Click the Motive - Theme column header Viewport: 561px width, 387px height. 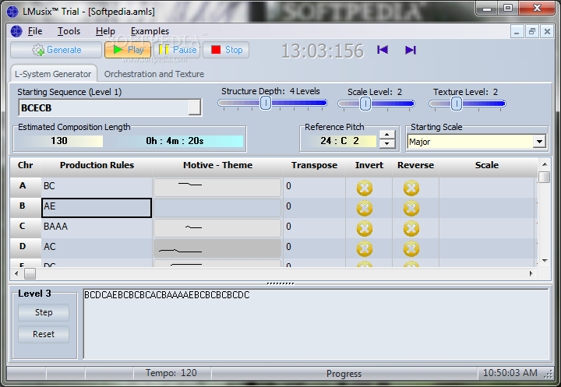click(x=217, y=165)
